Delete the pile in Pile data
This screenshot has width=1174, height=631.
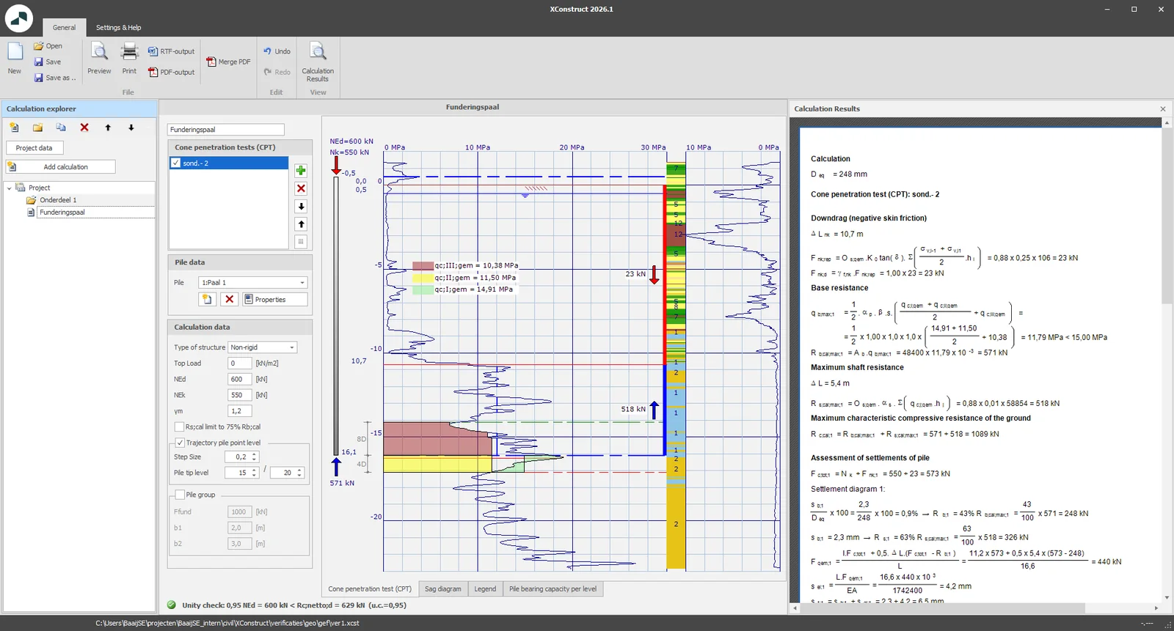230,299
